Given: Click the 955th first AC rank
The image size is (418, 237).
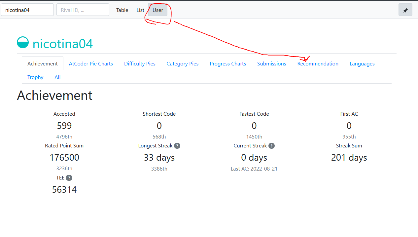Looking at the screenshot, I should pos(349,137).
